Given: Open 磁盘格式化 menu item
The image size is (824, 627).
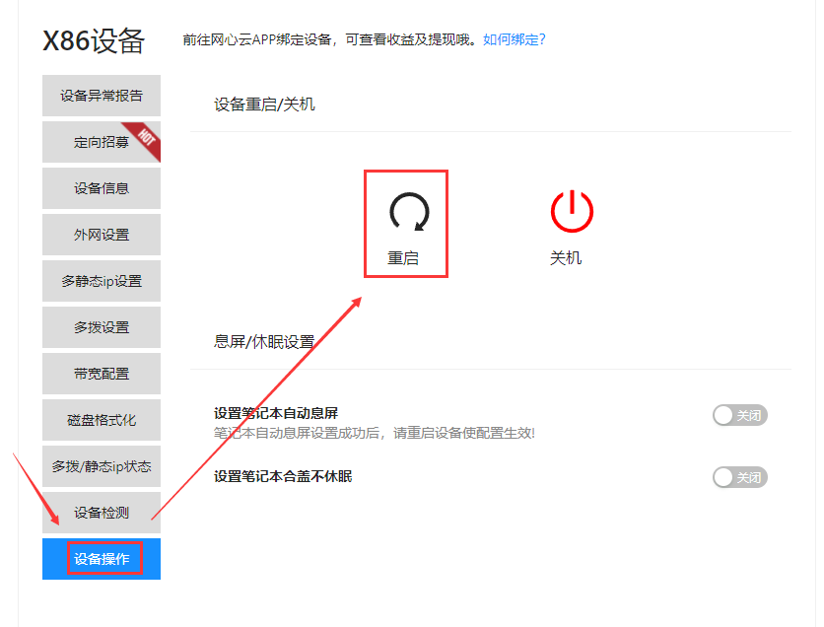Looking at the screenshot, I should [x=102, y=420].
